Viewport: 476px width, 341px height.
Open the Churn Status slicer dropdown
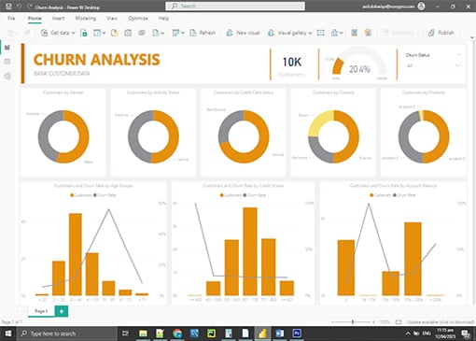coord(457,65)
